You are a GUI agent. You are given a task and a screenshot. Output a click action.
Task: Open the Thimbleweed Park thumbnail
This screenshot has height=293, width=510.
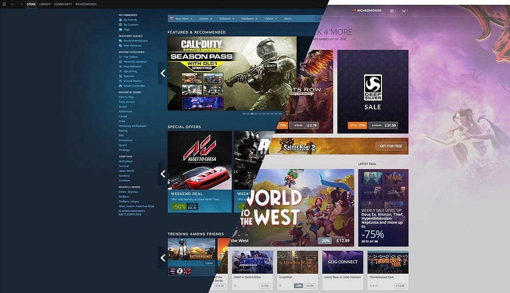[x=388, y=262]
